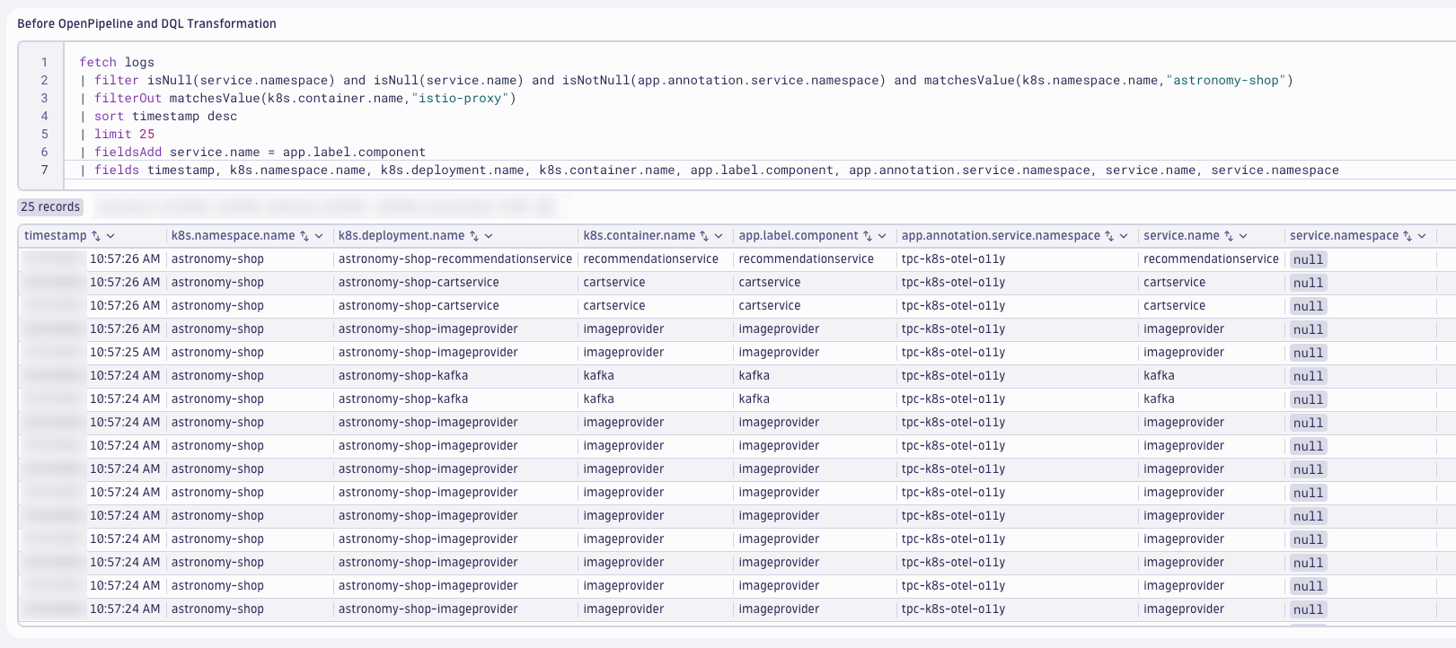Sort by app.label.component column icon
Screen dimensions: 1456x648
(868, 236)
